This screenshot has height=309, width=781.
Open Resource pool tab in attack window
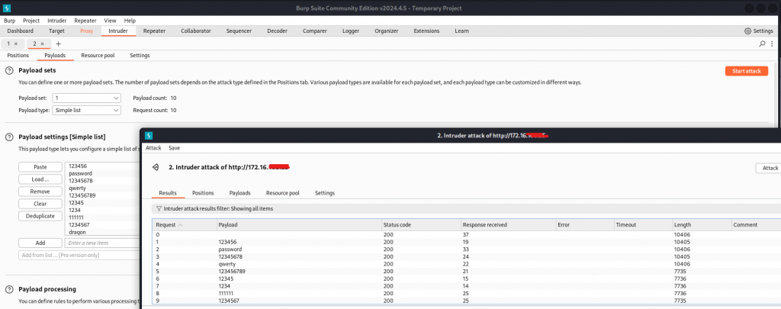click(282, 193)
